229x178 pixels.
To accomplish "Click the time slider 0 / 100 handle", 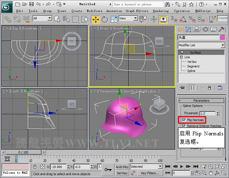I will click(x=23, y=152).
